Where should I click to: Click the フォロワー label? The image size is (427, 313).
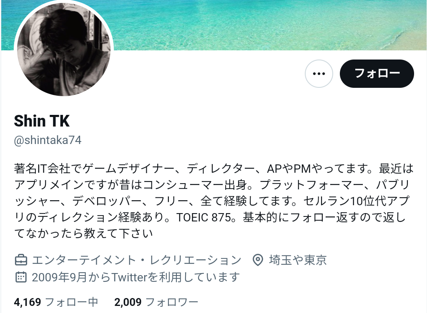(x=172, y=302)
